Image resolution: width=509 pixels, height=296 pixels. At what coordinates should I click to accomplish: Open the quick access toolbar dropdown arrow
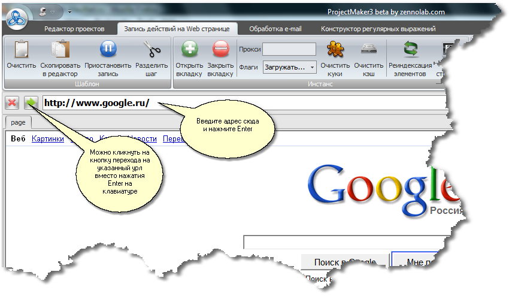pos(69,11)
